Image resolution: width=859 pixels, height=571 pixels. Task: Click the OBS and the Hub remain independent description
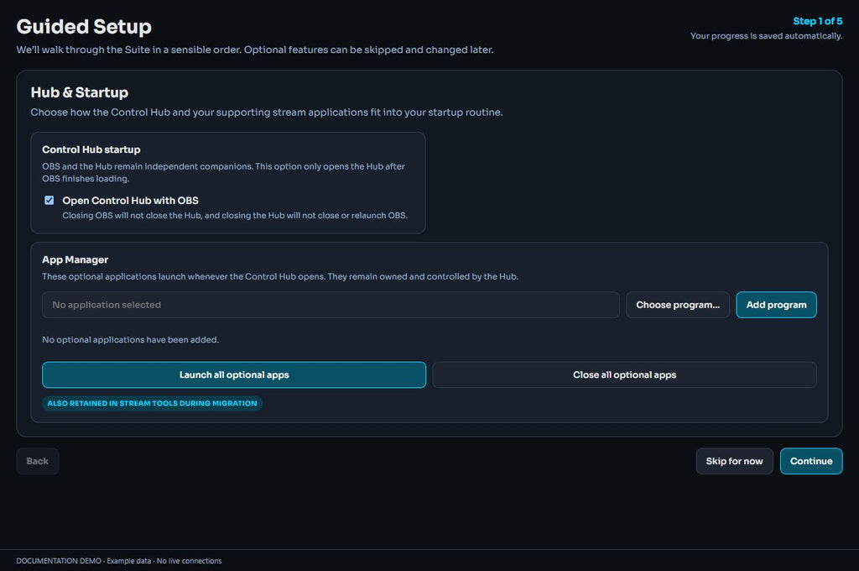(223, 172)
